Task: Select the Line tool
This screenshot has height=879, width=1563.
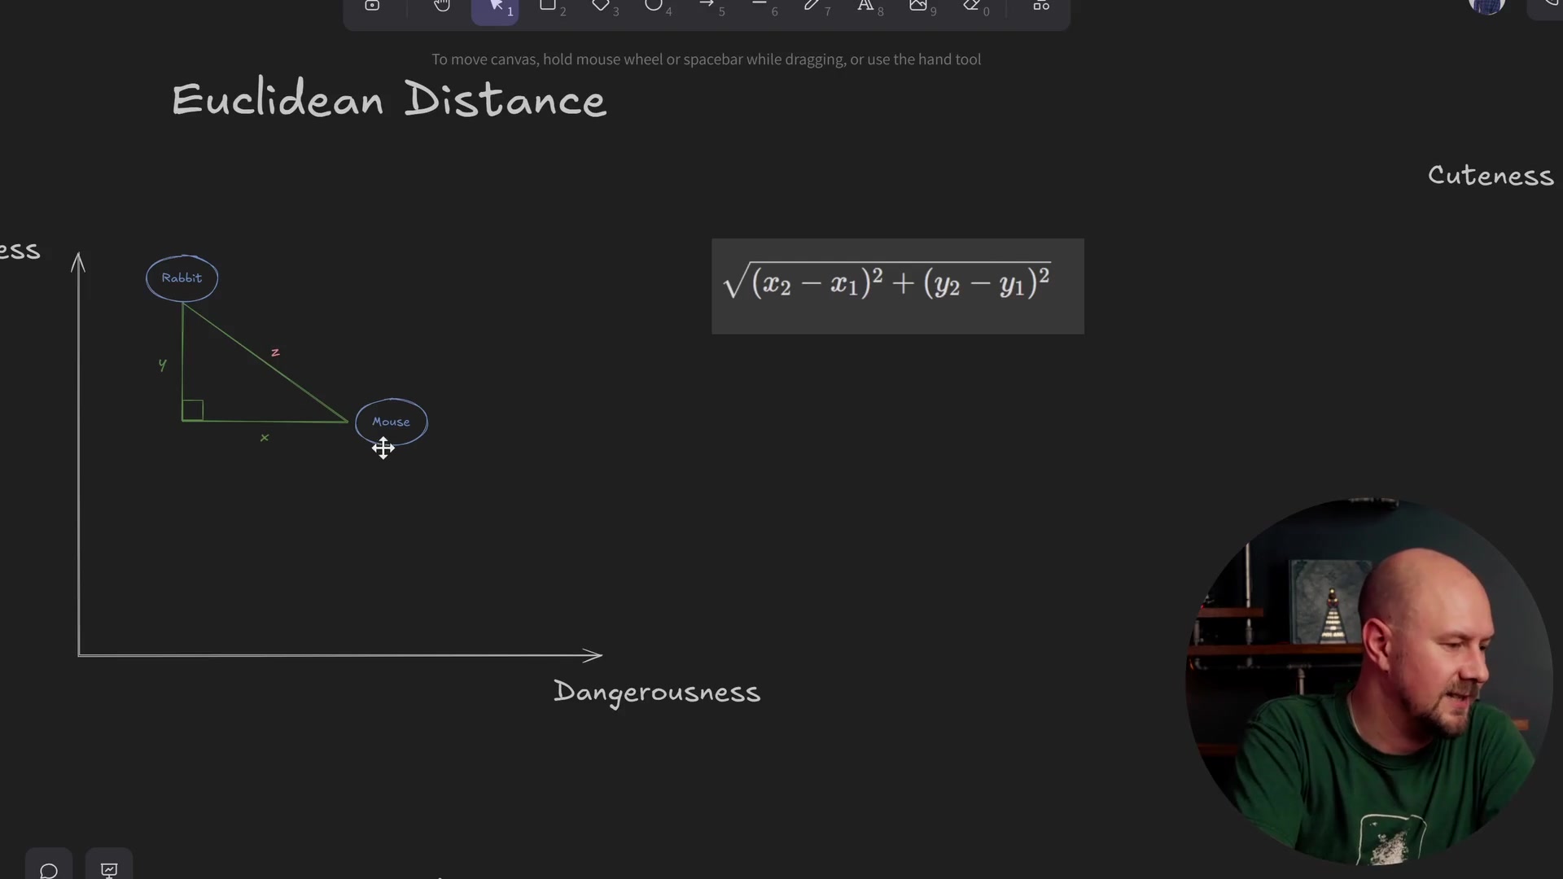Action: point(760,8)
